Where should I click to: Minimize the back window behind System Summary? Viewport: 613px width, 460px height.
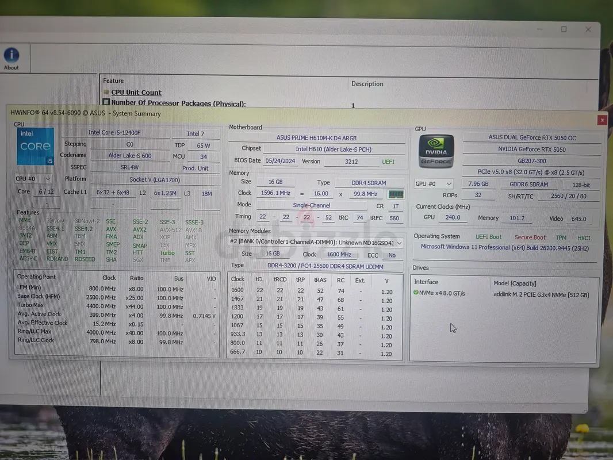click(x=540, y=29)
